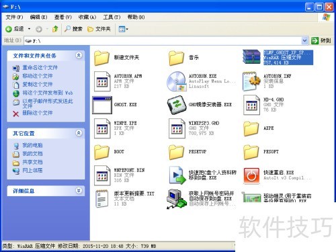Click the 快速重启.EXE file name
This screenshot has height=252, width=336.
(278, 173)
